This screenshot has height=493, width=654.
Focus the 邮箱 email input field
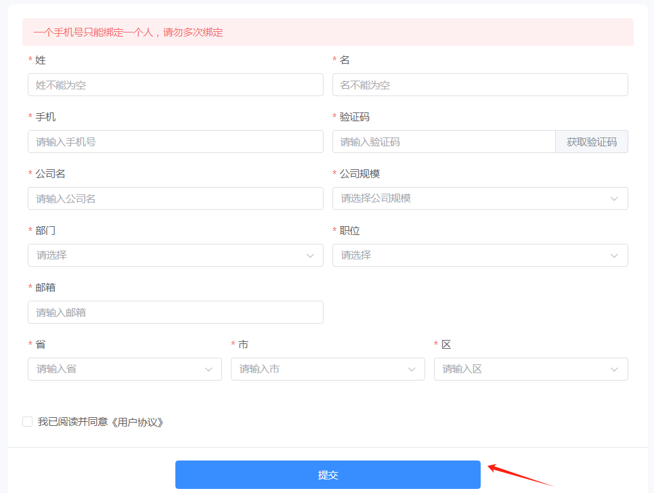[175, 312]
